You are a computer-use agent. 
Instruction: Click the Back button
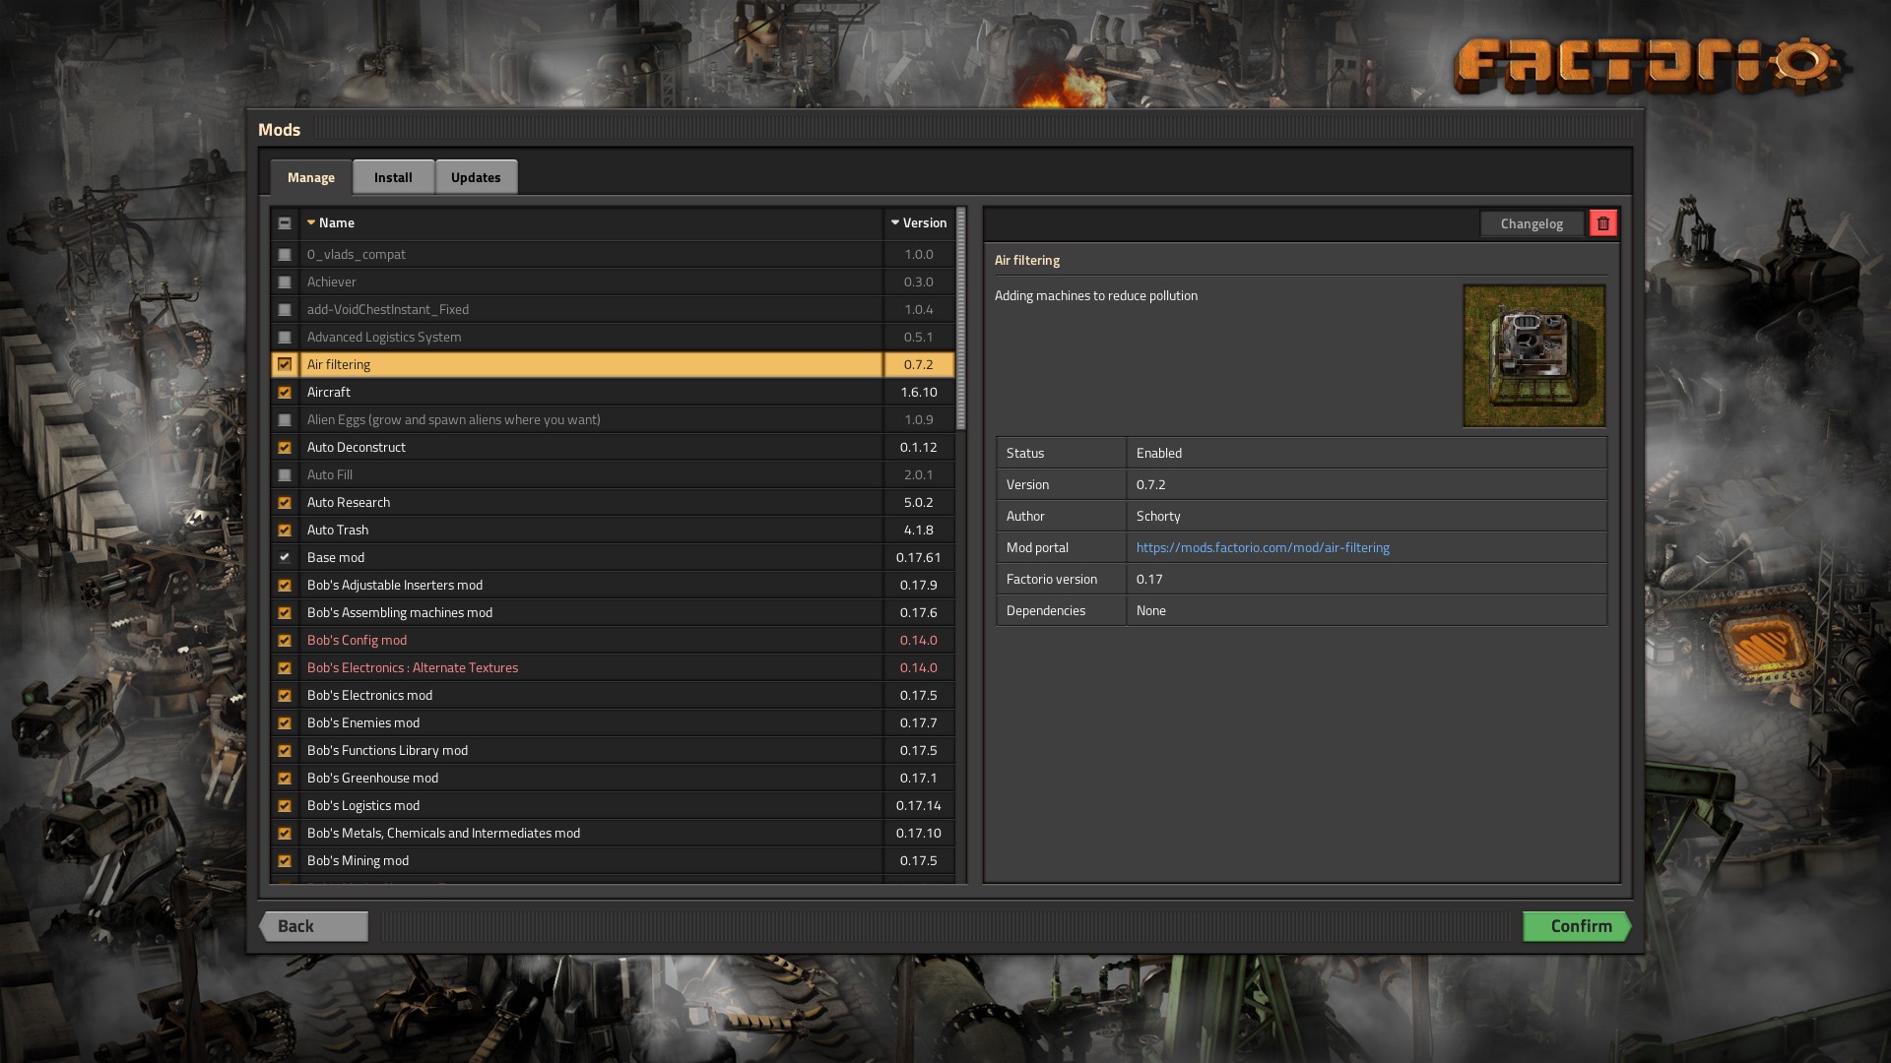click(313, 926)
